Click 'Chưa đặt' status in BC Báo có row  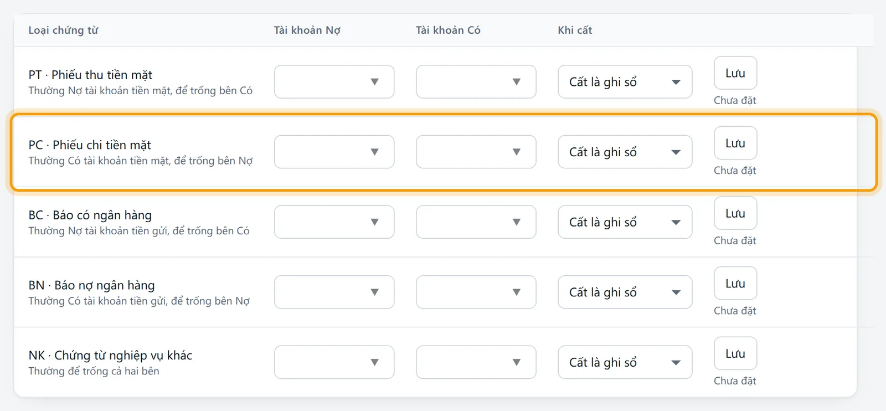click(735, 240)
